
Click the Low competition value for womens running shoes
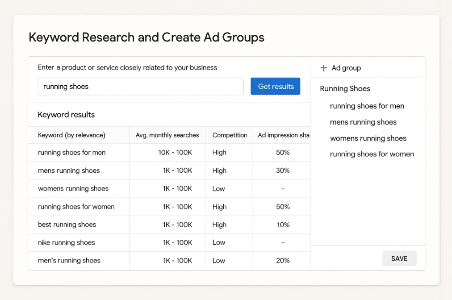click(x=218, y=189)
